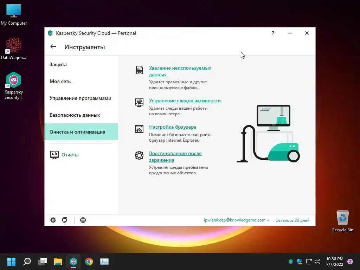
Task: Go back using the arrow beside Инструменты
Action: tap(53, 47)
